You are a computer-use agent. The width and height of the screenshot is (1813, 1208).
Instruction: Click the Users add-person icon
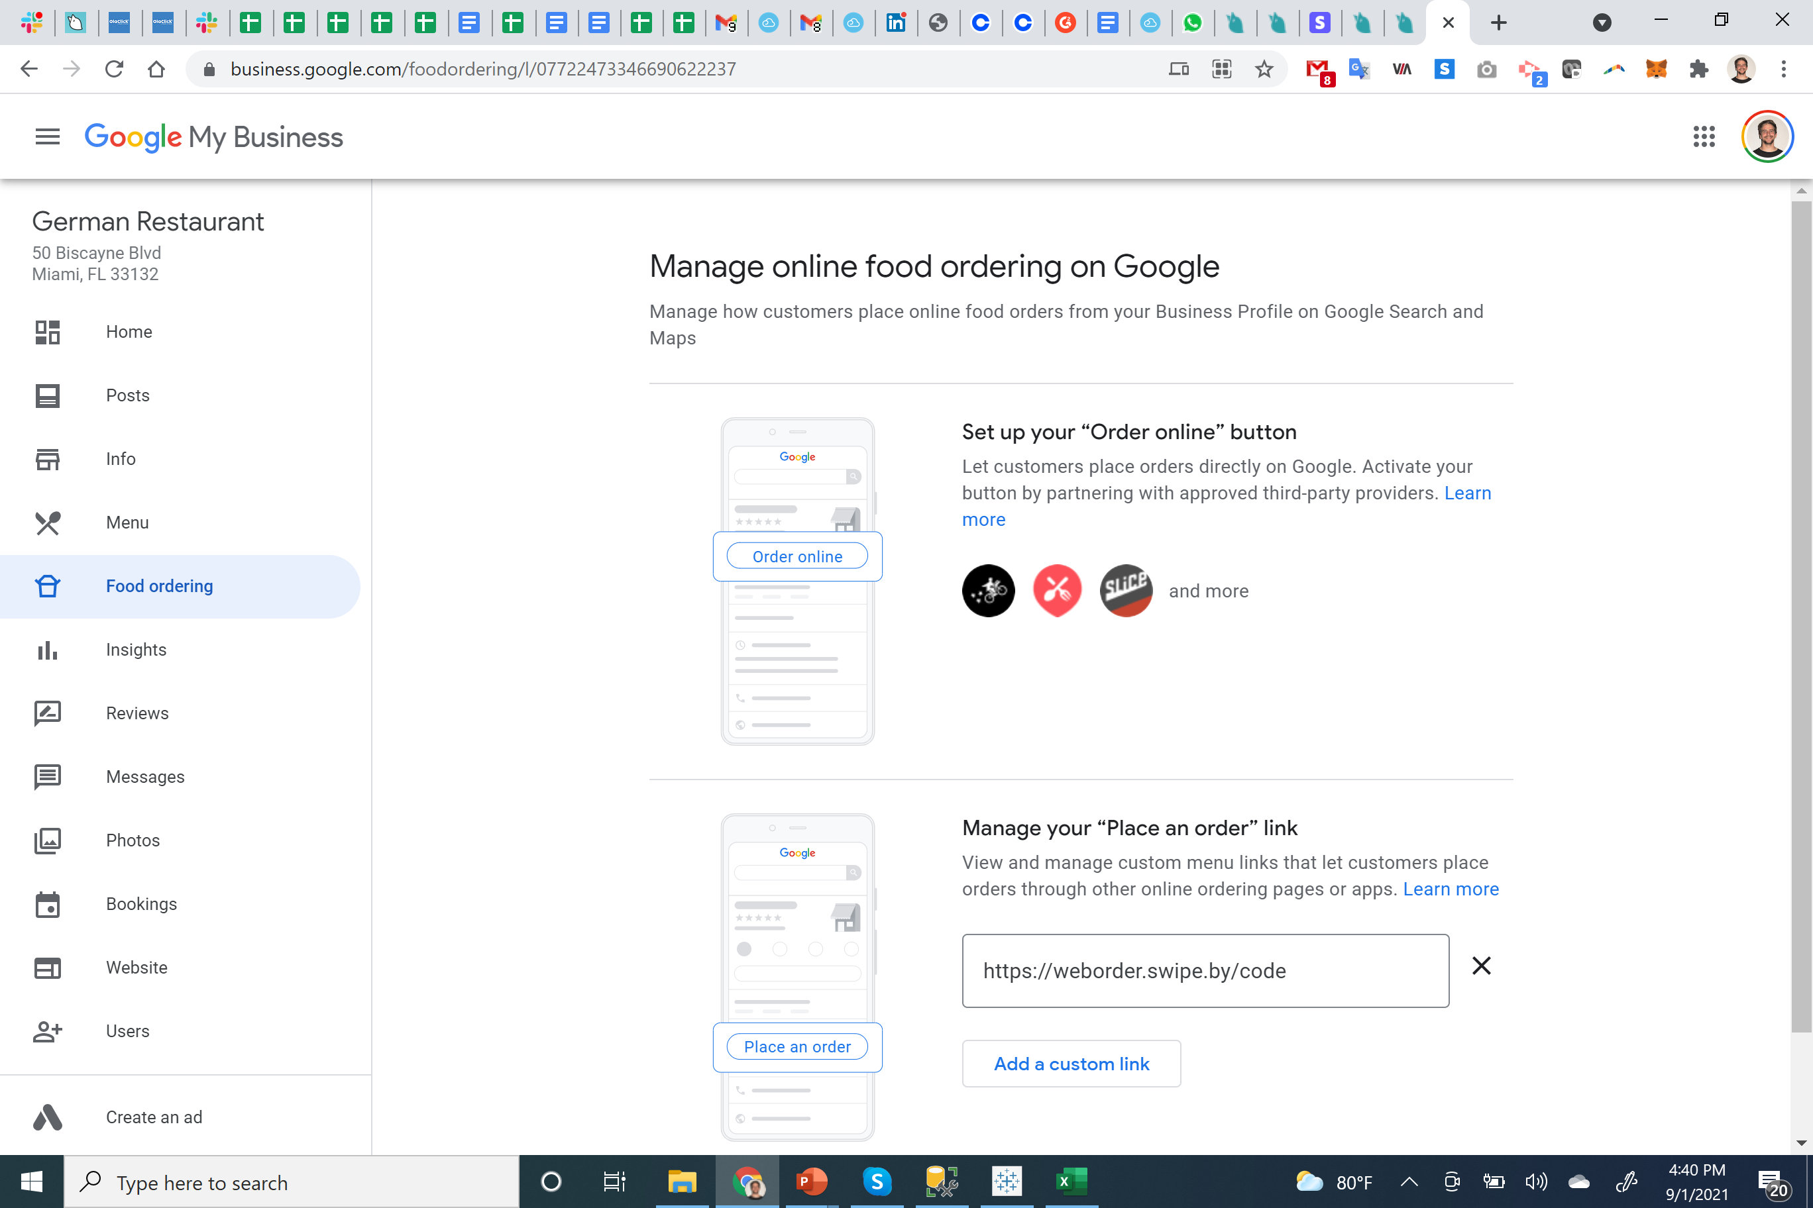(x=47, y=1032)
